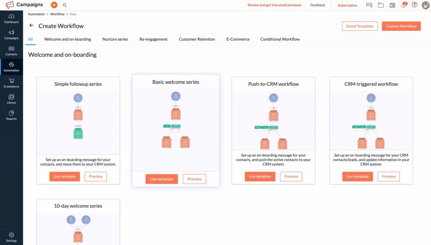Use template for Basic welcome series
This screenshot has width=431, height=245.
pos(162,179)
